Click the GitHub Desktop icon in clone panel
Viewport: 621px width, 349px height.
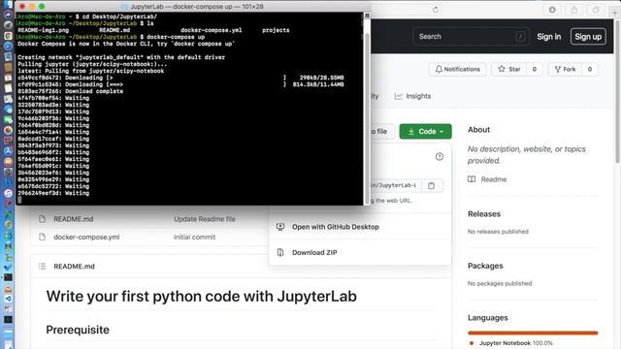(x=280, y=227)
